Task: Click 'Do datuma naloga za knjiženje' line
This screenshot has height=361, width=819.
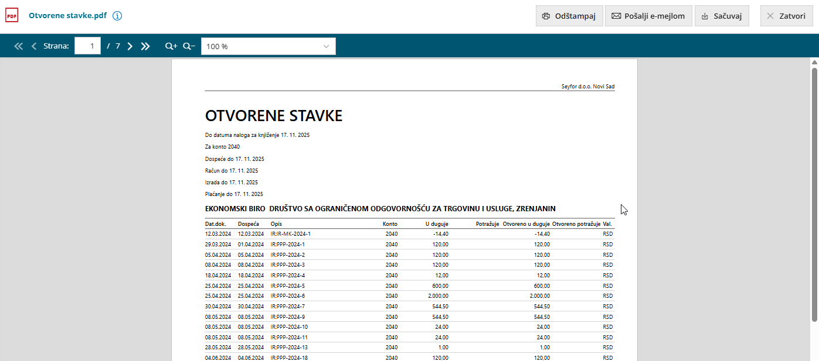Action: [257, 135]
